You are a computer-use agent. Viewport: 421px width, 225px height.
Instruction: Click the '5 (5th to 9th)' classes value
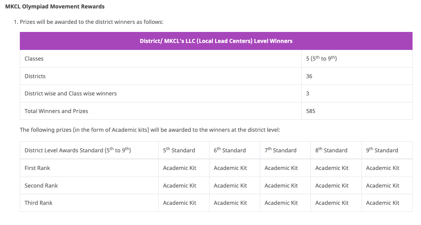tap(322, 59)
